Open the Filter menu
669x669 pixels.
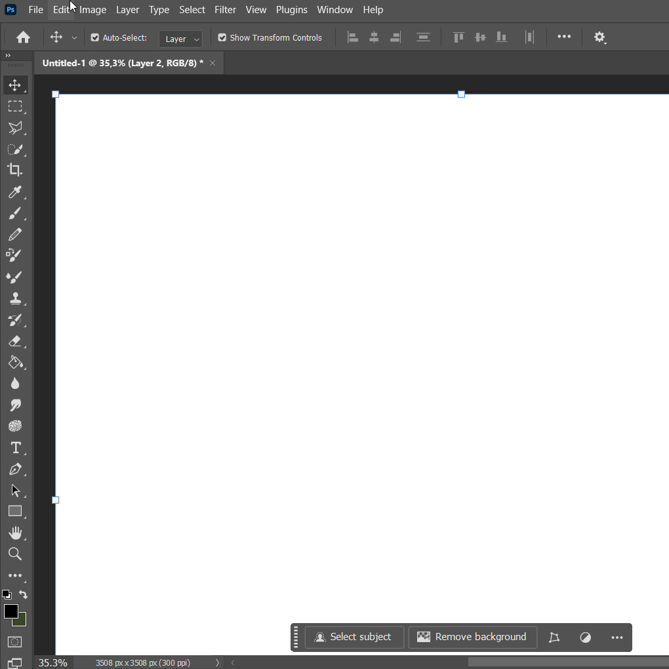click(225, 10)
